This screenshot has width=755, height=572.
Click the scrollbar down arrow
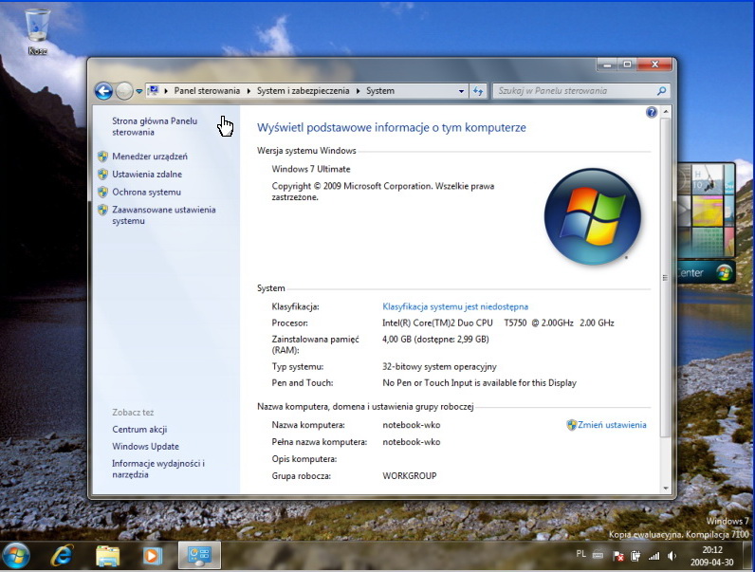point(666,489)
